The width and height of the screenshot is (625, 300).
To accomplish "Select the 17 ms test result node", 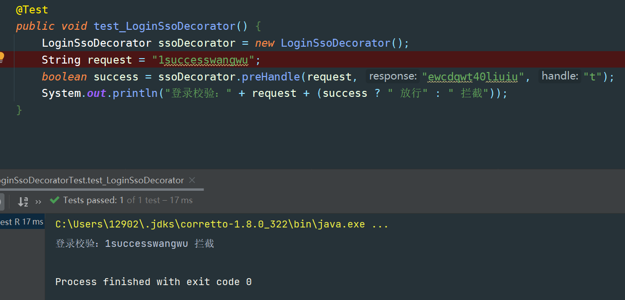I will 22,222.
